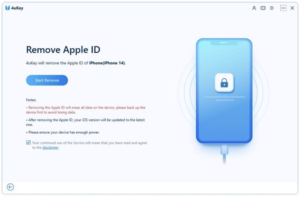
Task: Open the feedback chat bubble icon
Action: click(x=263, y=8)
